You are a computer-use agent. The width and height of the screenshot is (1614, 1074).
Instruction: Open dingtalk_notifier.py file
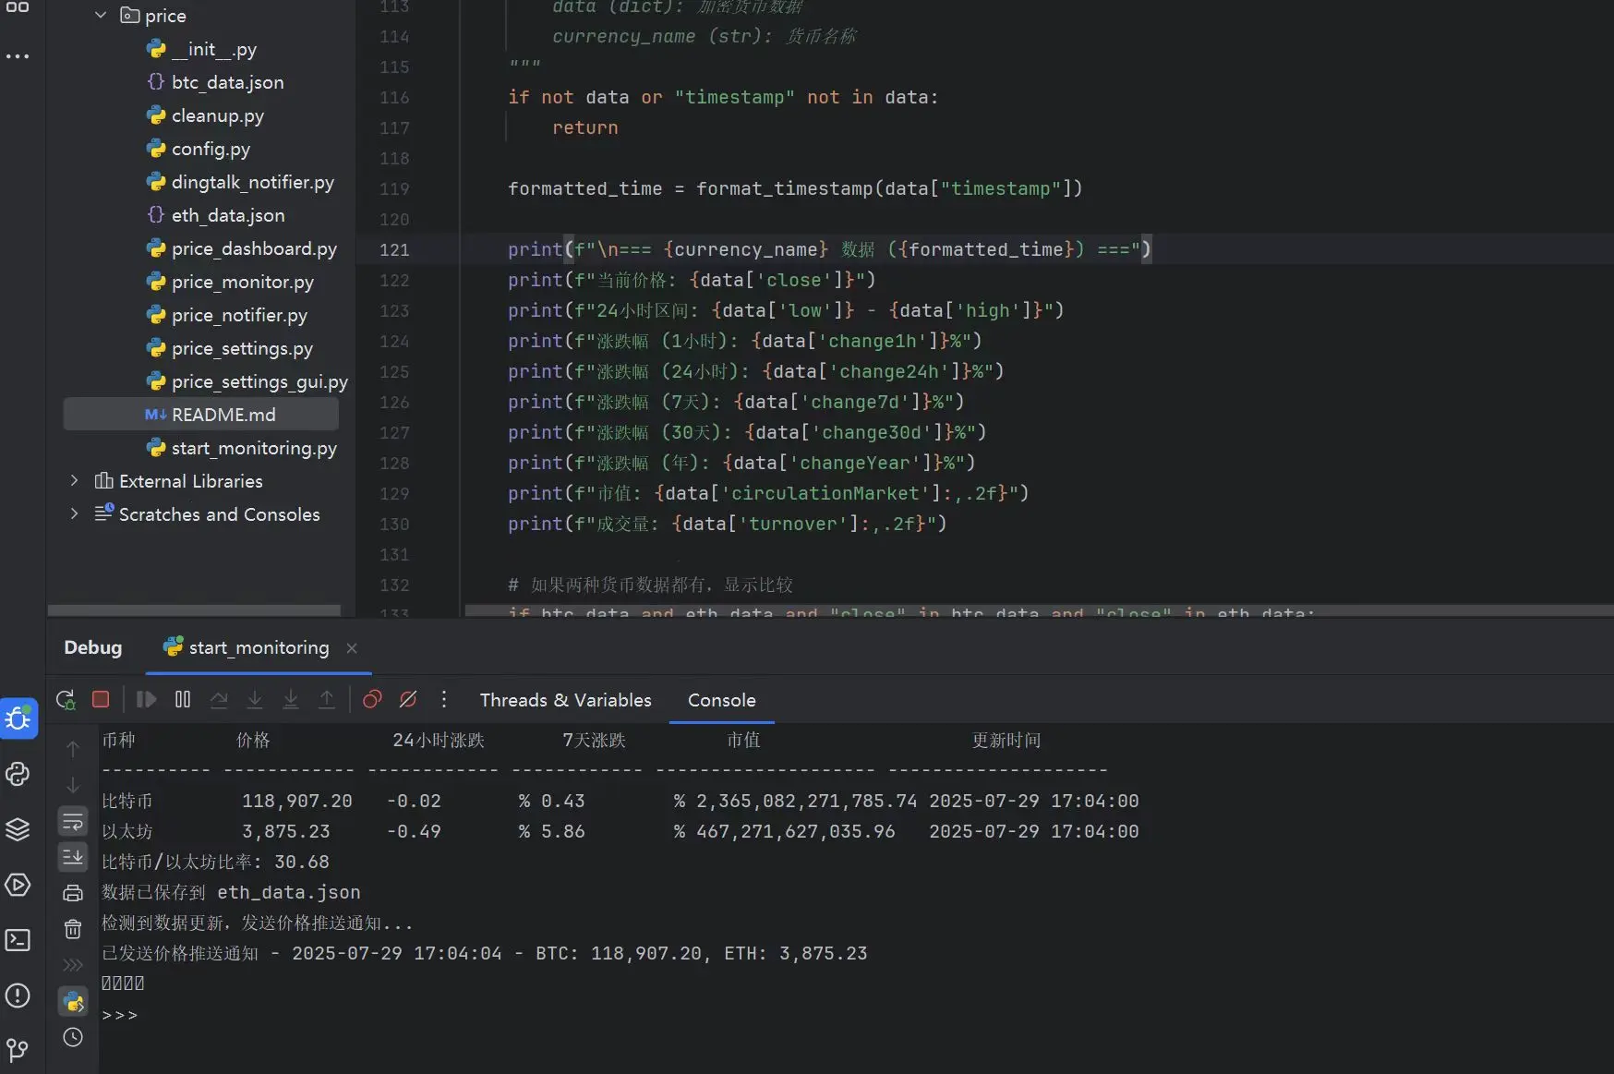click(240, 182)
